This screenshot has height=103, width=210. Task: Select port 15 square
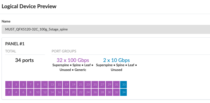coord(59,84)
